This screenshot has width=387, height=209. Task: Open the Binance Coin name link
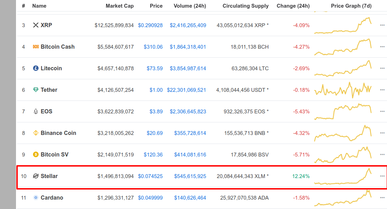[58, 133]
